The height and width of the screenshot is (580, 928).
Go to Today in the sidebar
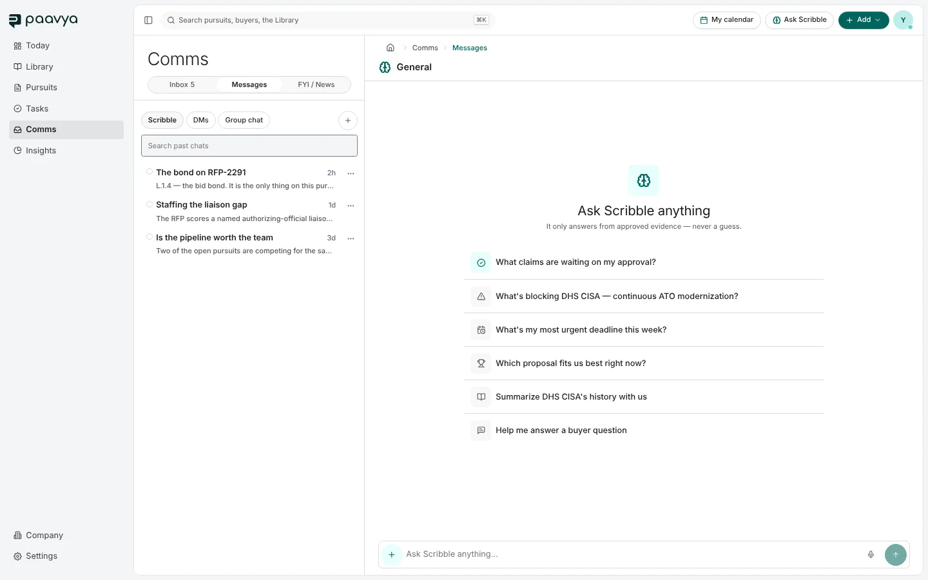coord(66,46)
